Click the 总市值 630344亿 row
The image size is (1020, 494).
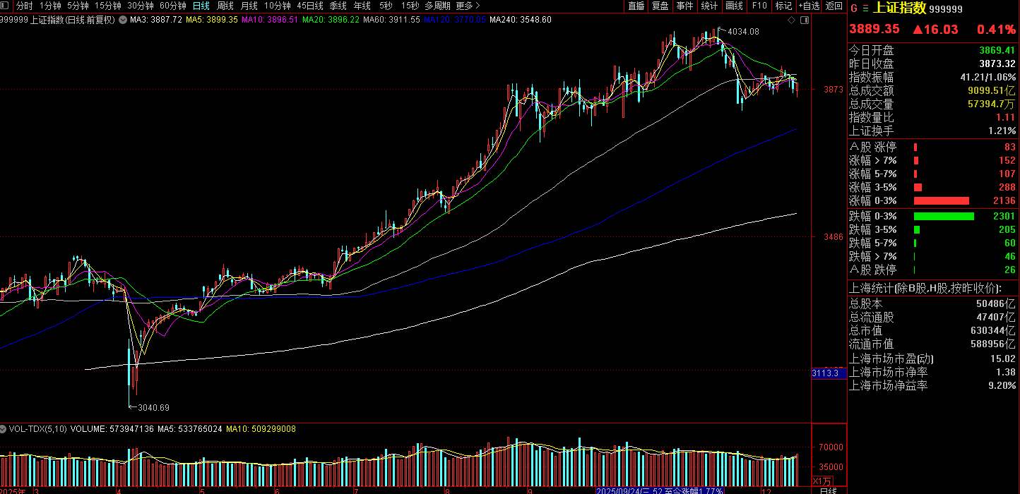pyautogui.click(x=932, y=330)
